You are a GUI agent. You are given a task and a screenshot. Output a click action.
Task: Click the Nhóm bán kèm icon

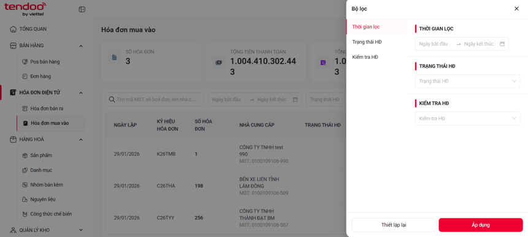[x=25, y=185]
